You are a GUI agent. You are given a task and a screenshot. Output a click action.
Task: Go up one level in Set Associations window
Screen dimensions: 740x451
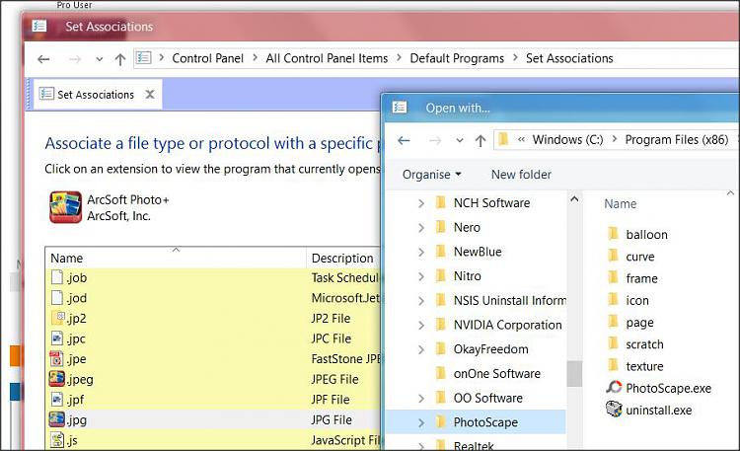click(120, 59)
